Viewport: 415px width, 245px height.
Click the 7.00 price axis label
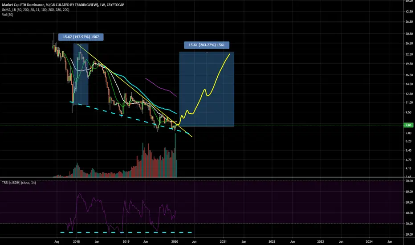[x=409, y=133]
